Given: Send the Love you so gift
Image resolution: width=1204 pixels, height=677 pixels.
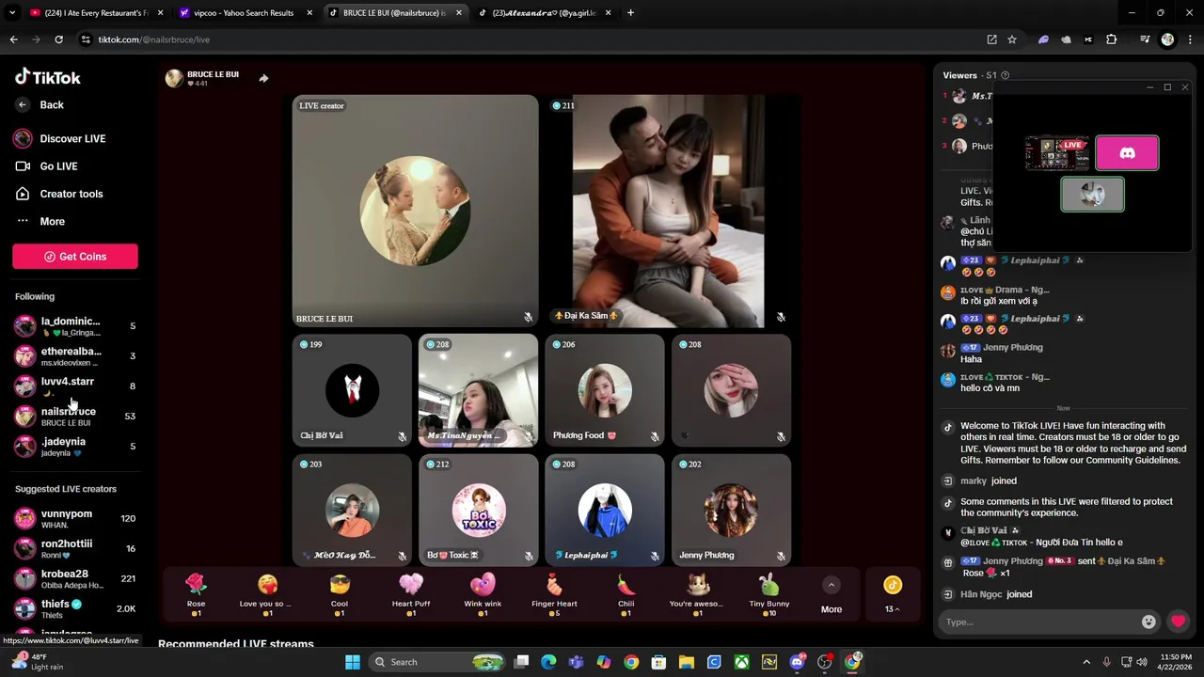Looking at the screenshot, I should (x=267, y=594).
